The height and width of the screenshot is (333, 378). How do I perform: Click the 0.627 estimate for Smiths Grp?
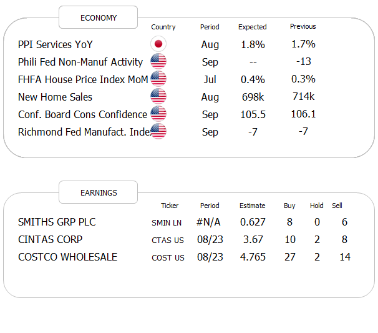(253, 222)
